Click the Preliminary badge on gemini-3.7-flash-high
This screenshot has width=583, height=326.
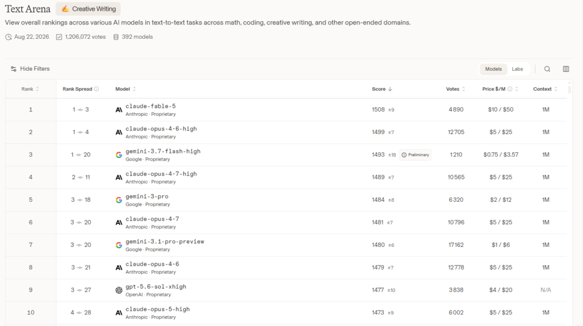pyautogui.click(x=415, y=155)
